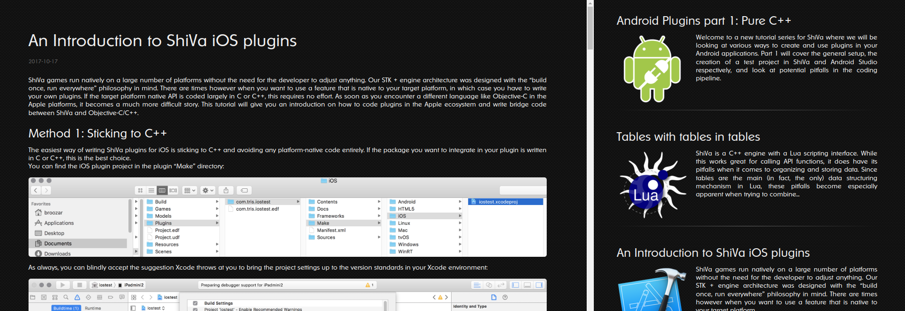Viewport: 905px width, 311px height.
Task: Open the Xcode report navigator
Action: 122,297
